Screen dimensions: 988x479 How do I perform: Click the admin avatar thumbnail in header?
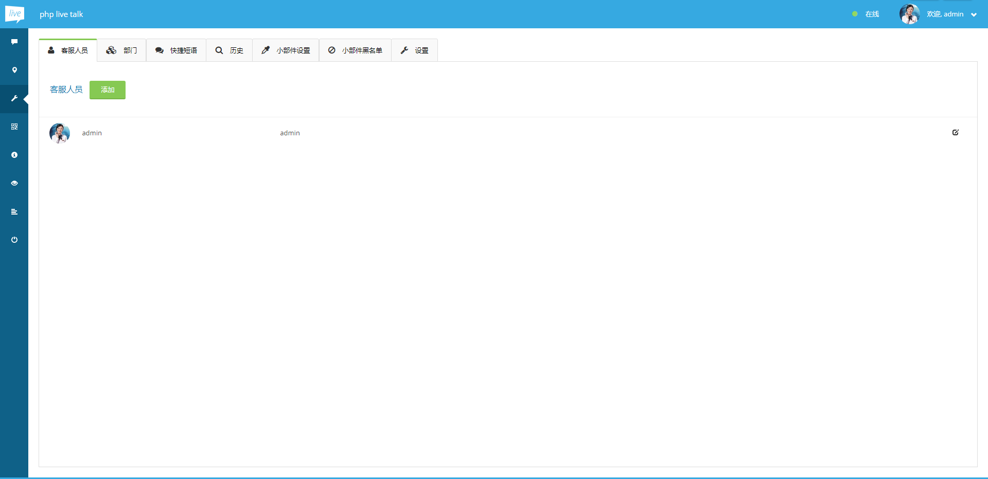tap(910, 14)
